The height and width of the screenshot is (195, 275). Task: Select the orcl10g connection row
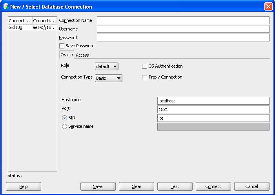click(33, 27)
